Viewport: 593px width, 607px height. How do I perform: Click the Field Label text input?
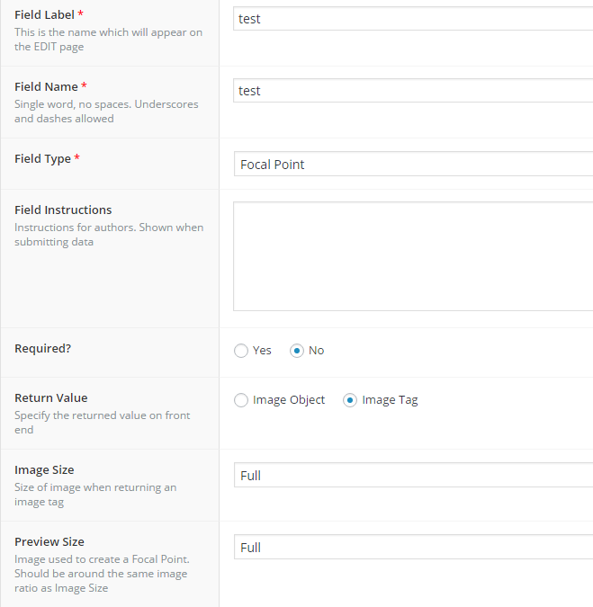(412, 19)
